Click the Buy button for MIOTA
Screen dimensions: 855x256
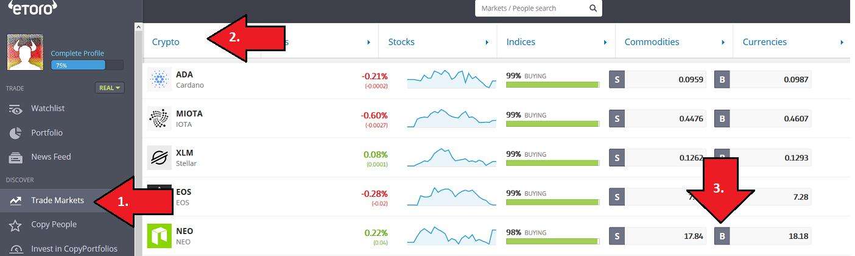pyautogui.click(x=722, y=118)
